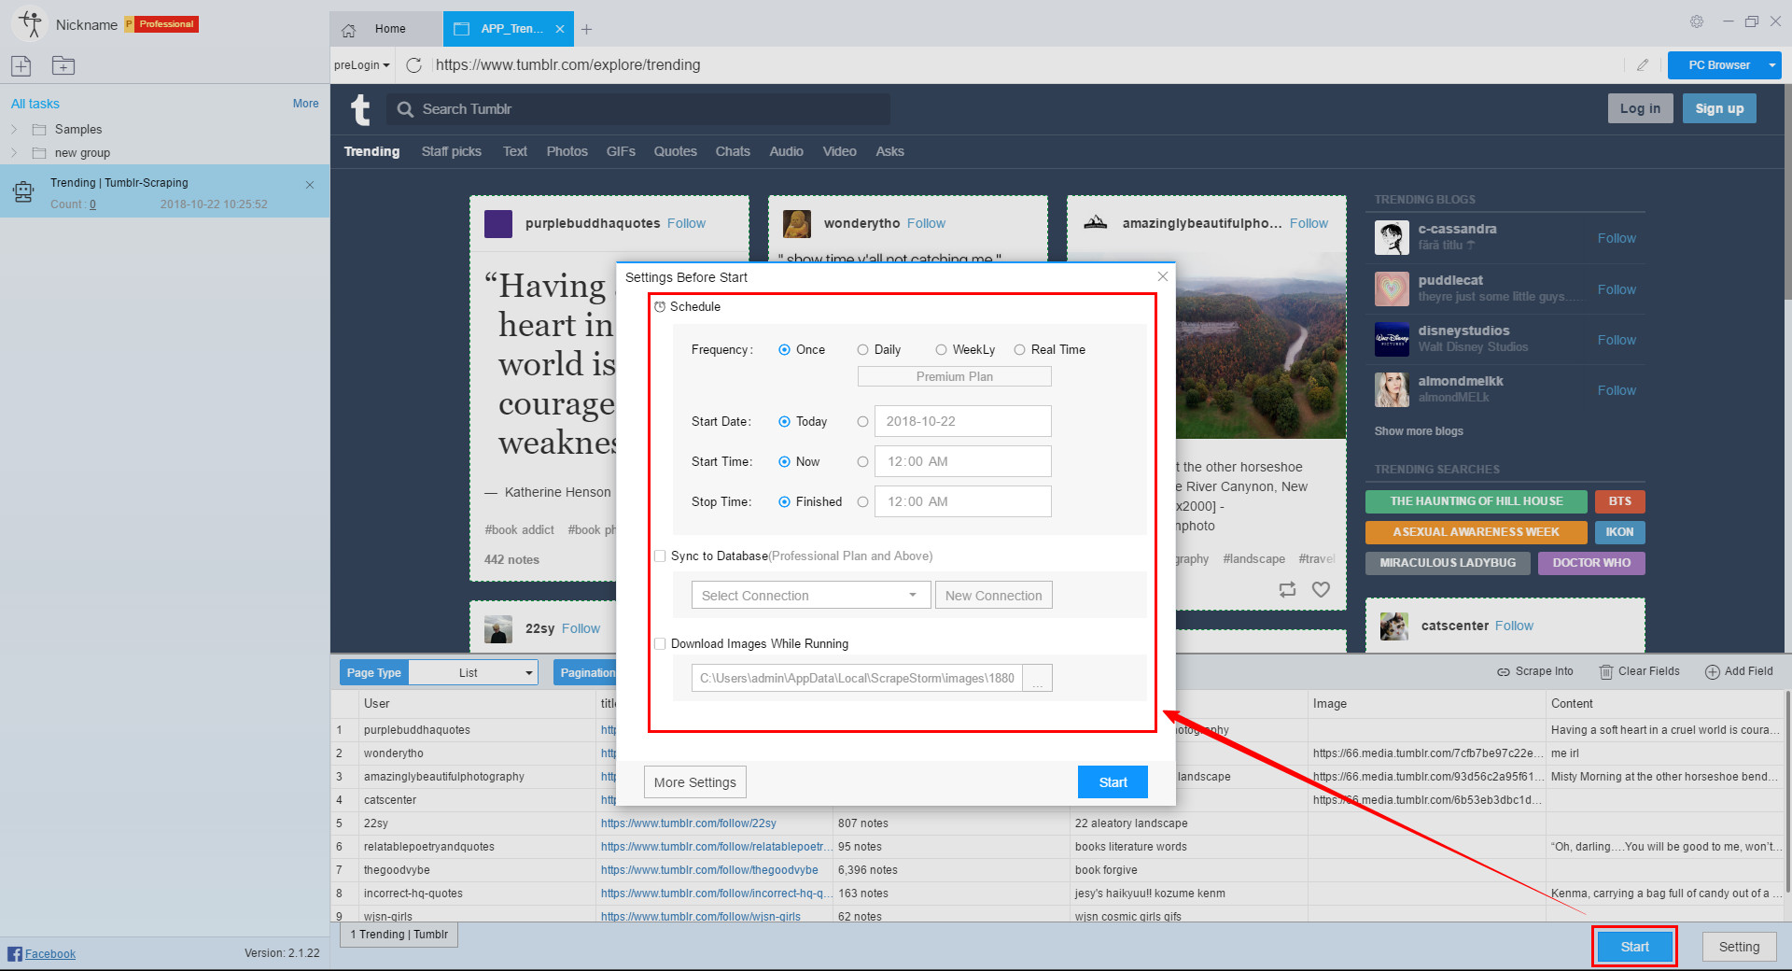Click the Clear Fields trash icon
The width and height of the screenshot is (1792, 971).
click(1606, 671)
